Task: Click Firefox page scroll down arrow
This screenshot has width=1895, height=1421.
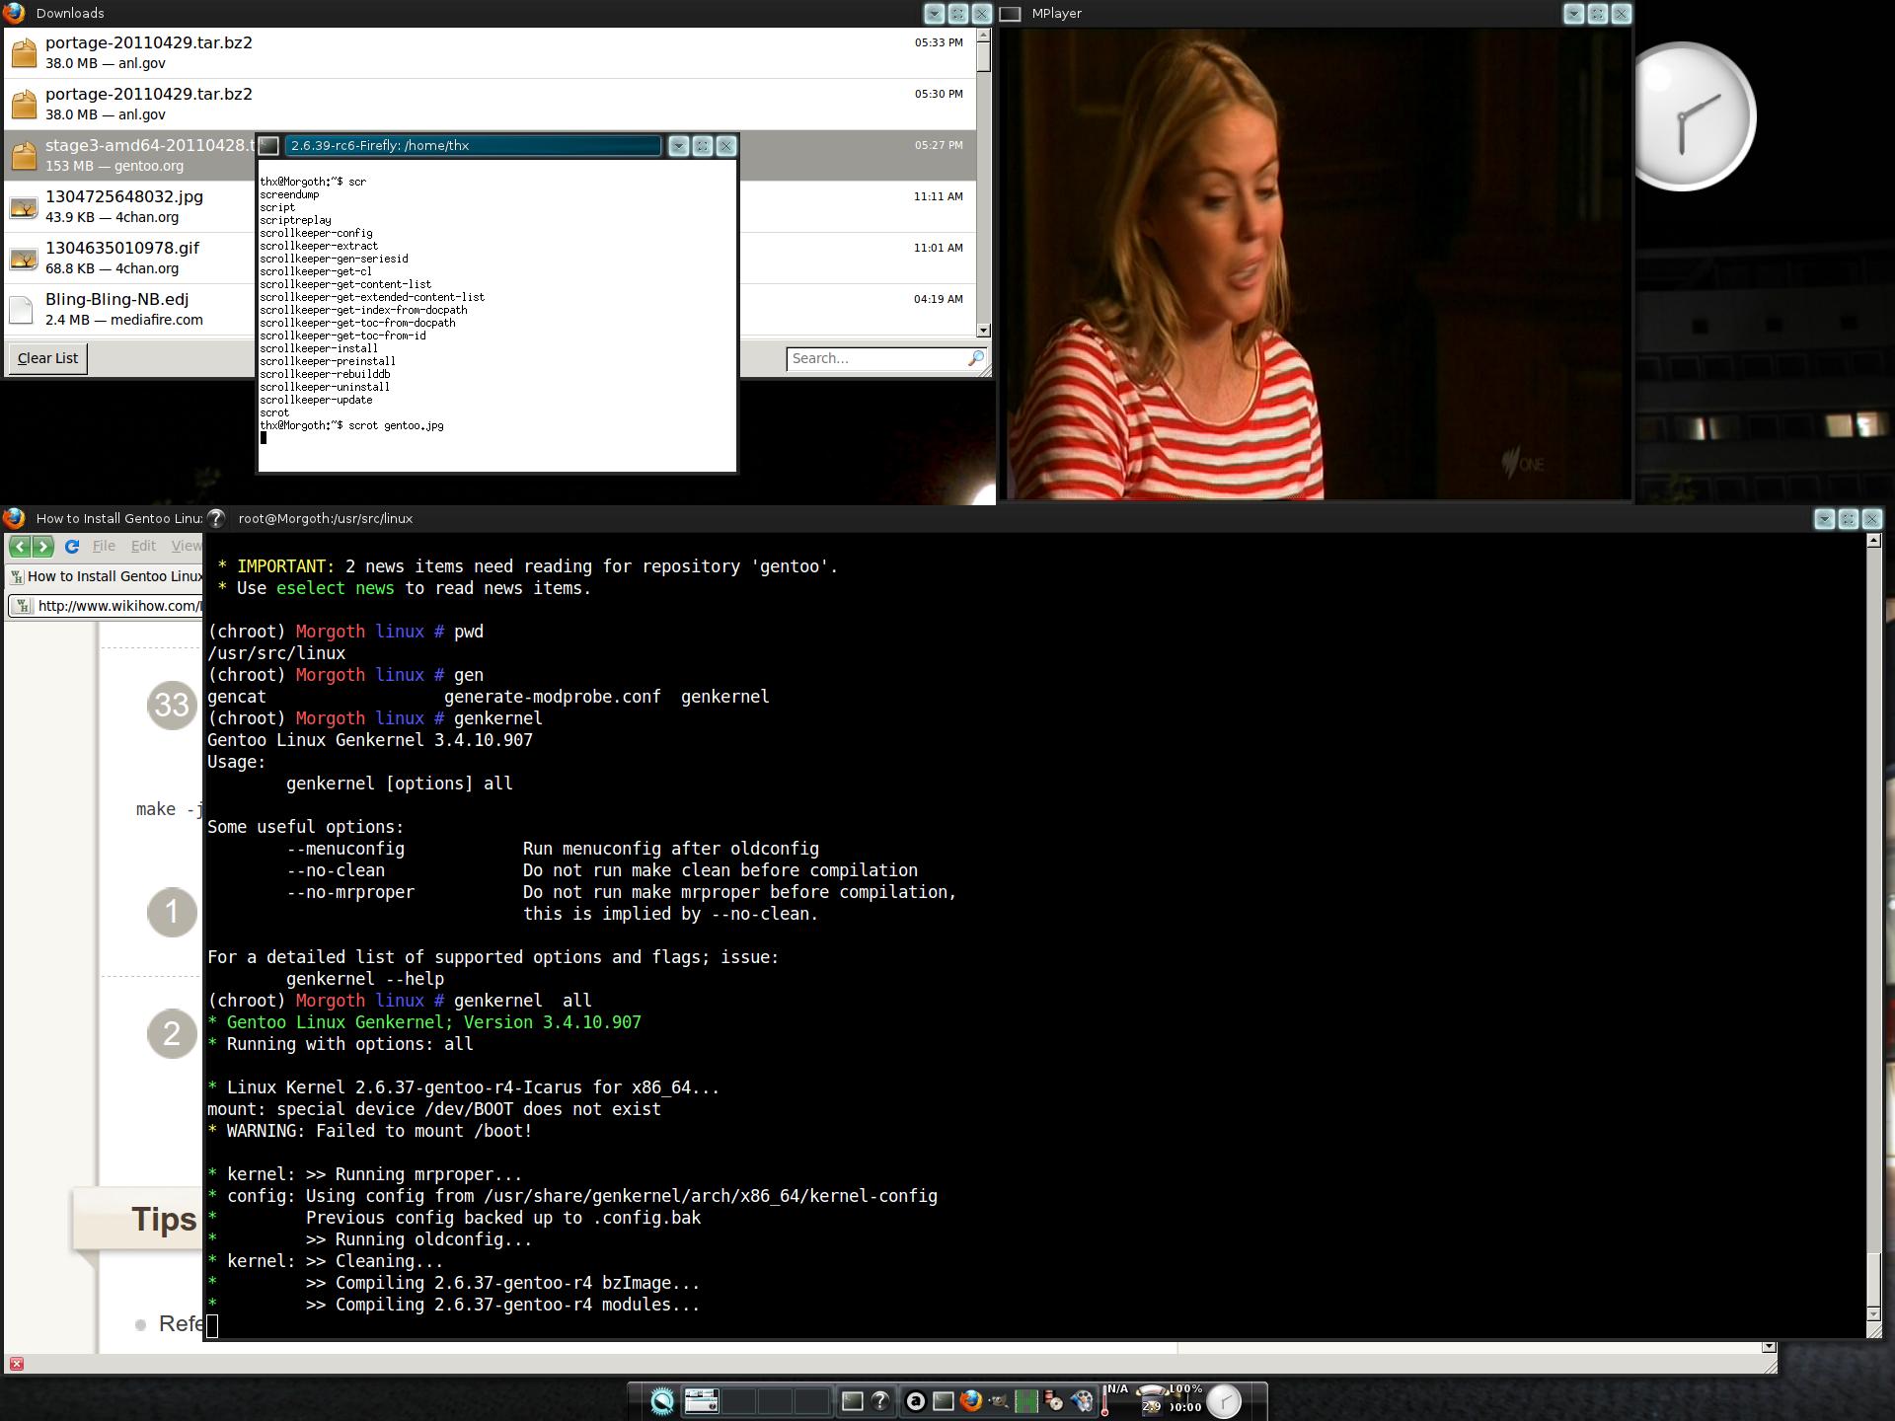Action: (1769, 1347)
